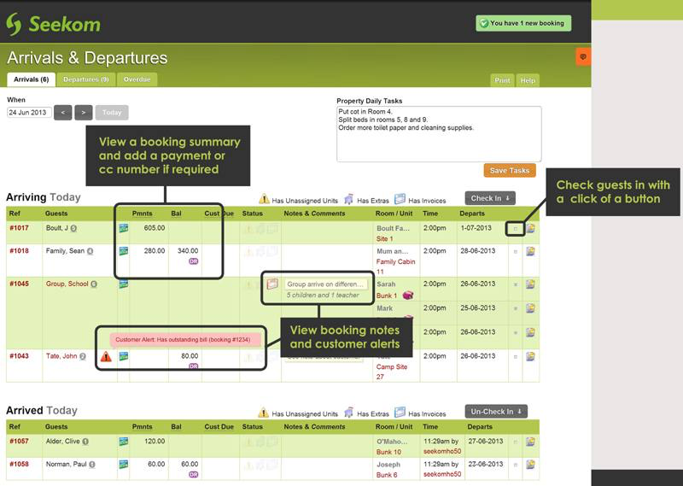Open the Help page
683x486 pixels.
(x=528, y=80)
